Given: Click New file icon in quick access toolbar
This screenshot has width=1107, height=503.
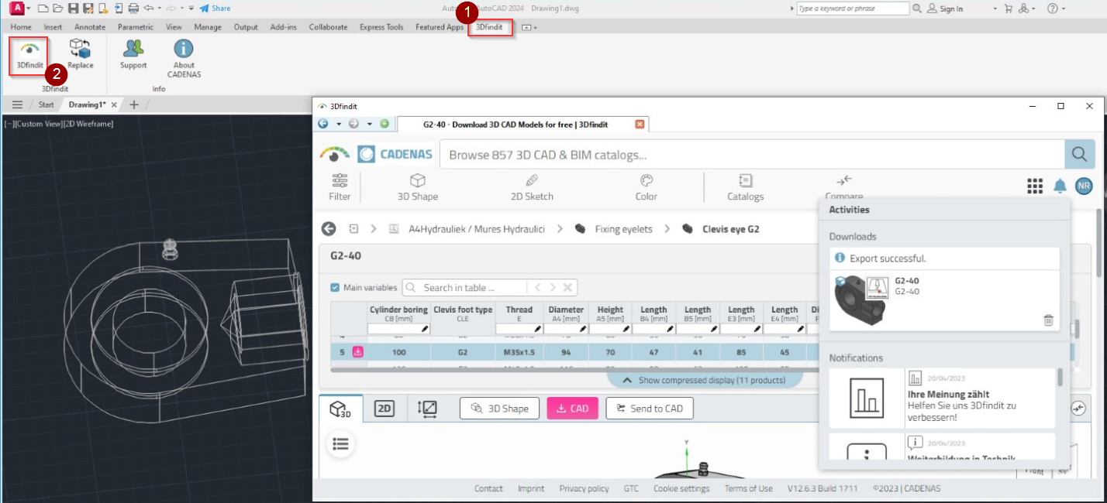Looking at the screenshot, I should tap(43, 9).
